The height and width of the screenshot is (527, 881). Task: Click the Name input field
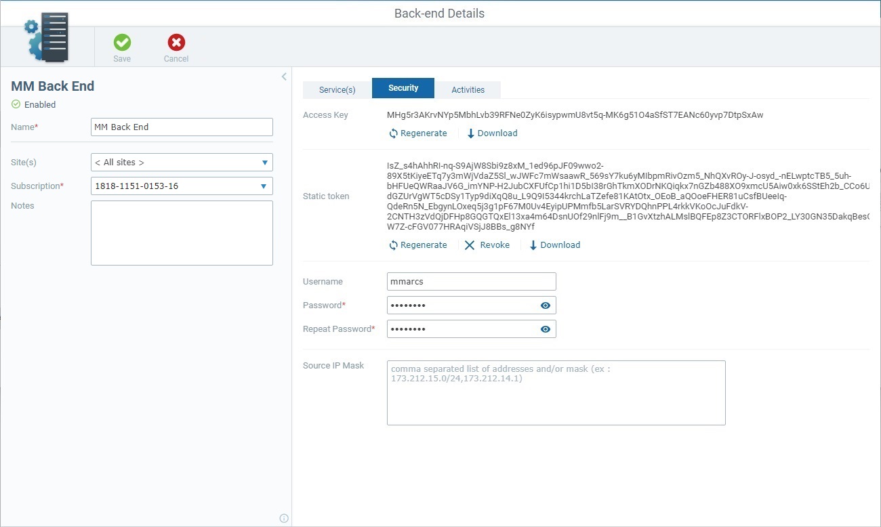pos(181,127)
